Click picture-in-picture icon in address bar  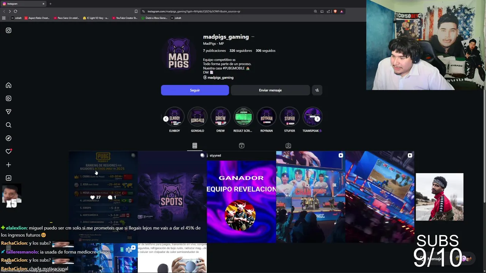(322, 11)
